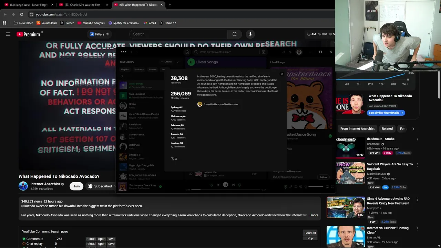Reload the page in Chrome
The width and height of the screenshot is (441, 248).
21,14
